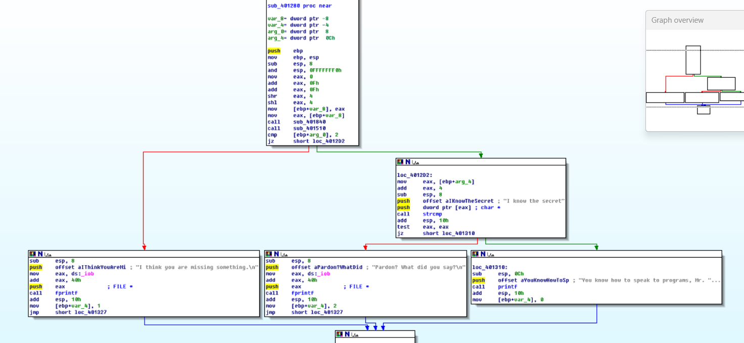This screenshot has width=744, height=343.
Task: Click the 'mov eax, 0' instruction
Action: coord(290,77)
